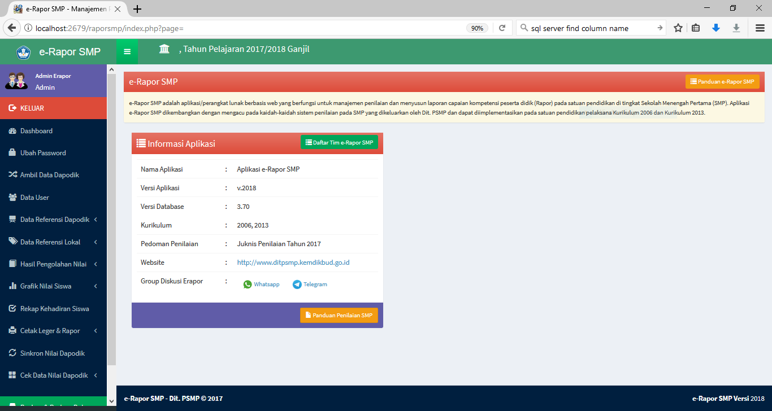Viewport: 772px width, 411px height.
Task: Click the Versi Database value 3.70
Action: (244, 207)
